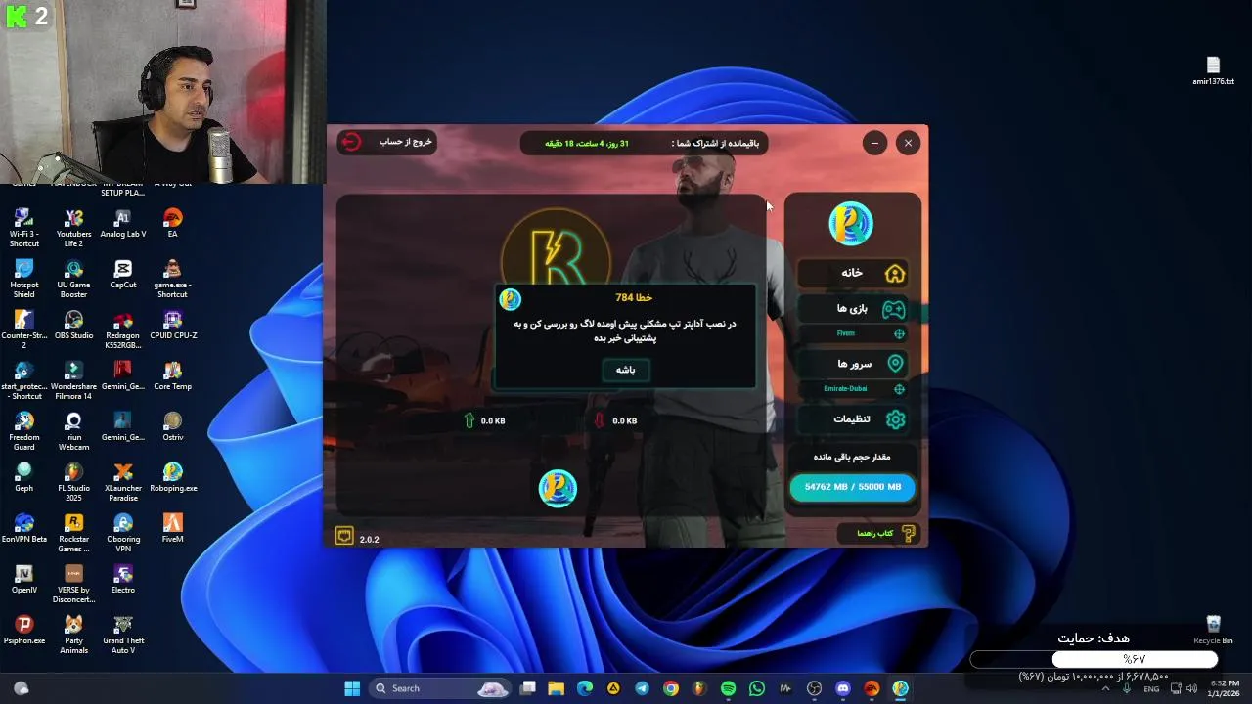Open Geph desktop icon
1252x704 pixels.
coord(23,477)
